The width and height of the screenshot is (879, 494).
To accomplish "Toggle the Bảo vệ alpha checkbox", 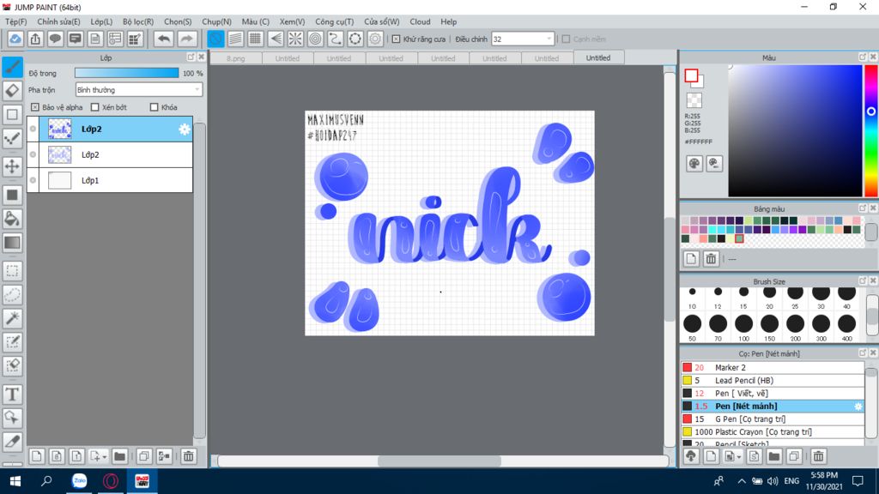I will 34,107.
